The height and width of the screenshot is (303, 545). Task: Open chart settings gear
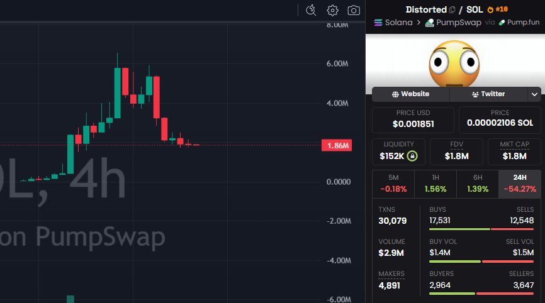click(x=332, y=10)
